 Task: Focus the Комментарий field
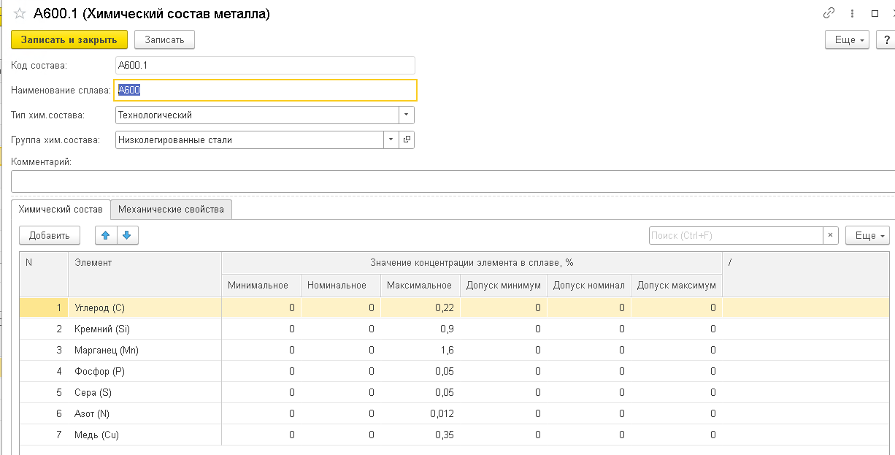[453, 181]
